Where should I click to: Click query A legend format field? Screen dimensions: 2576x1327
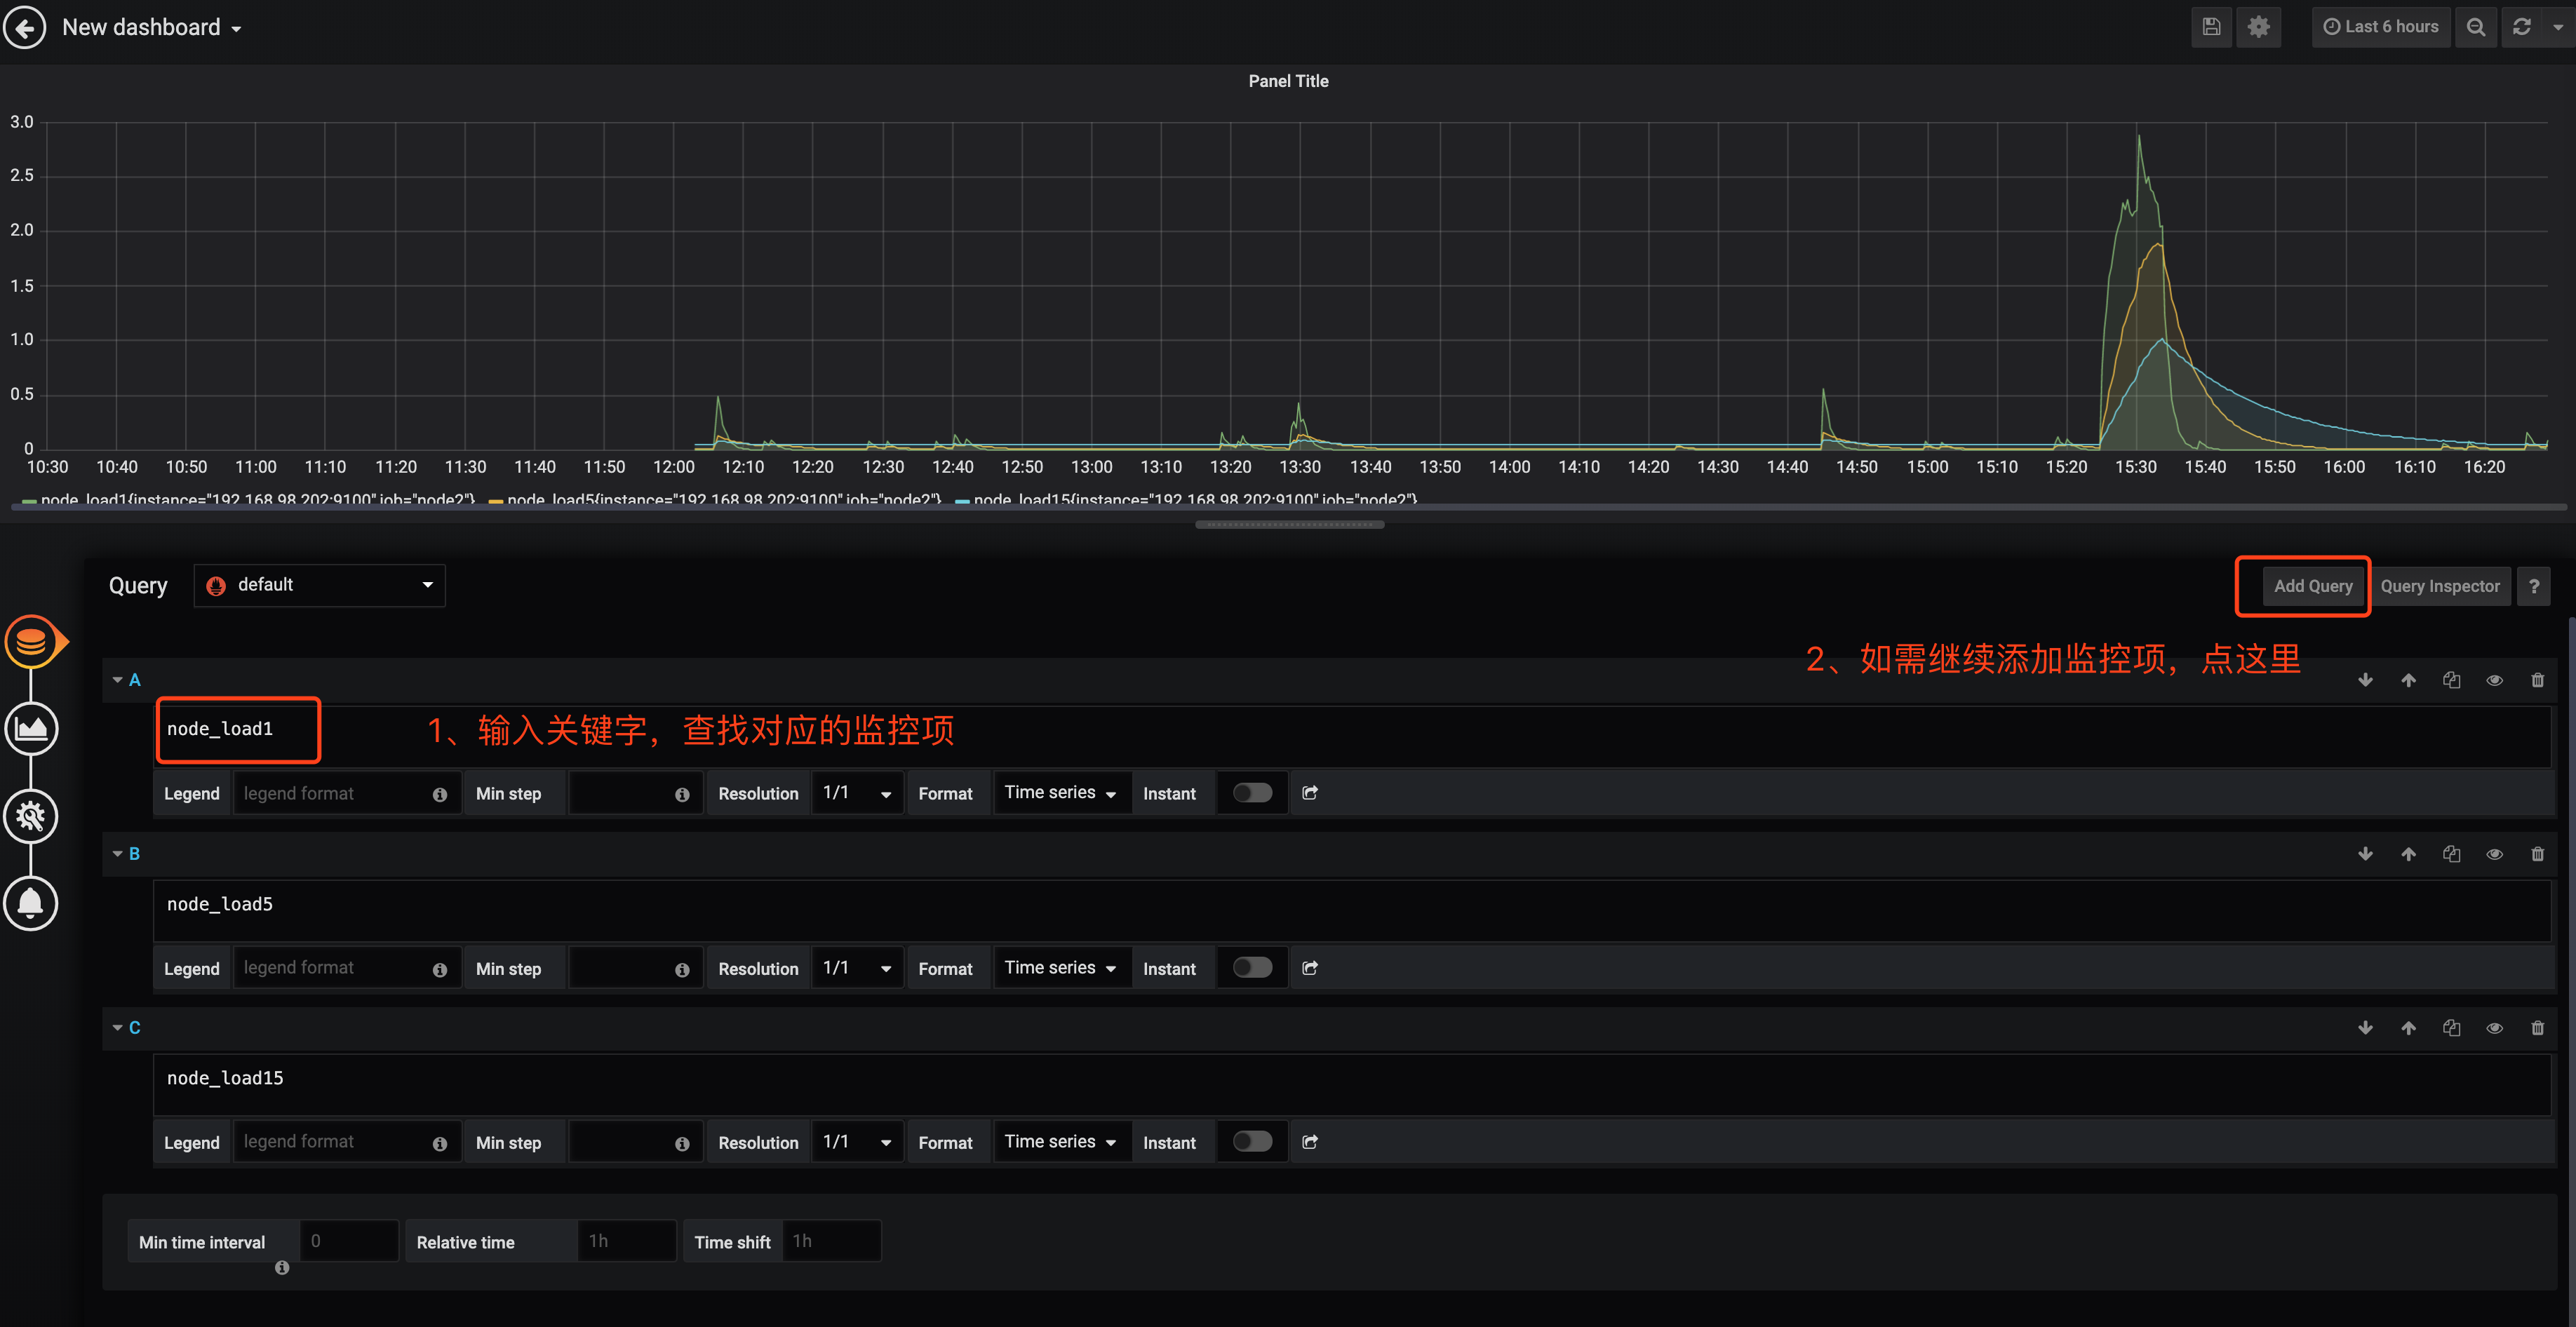(347, 793)
